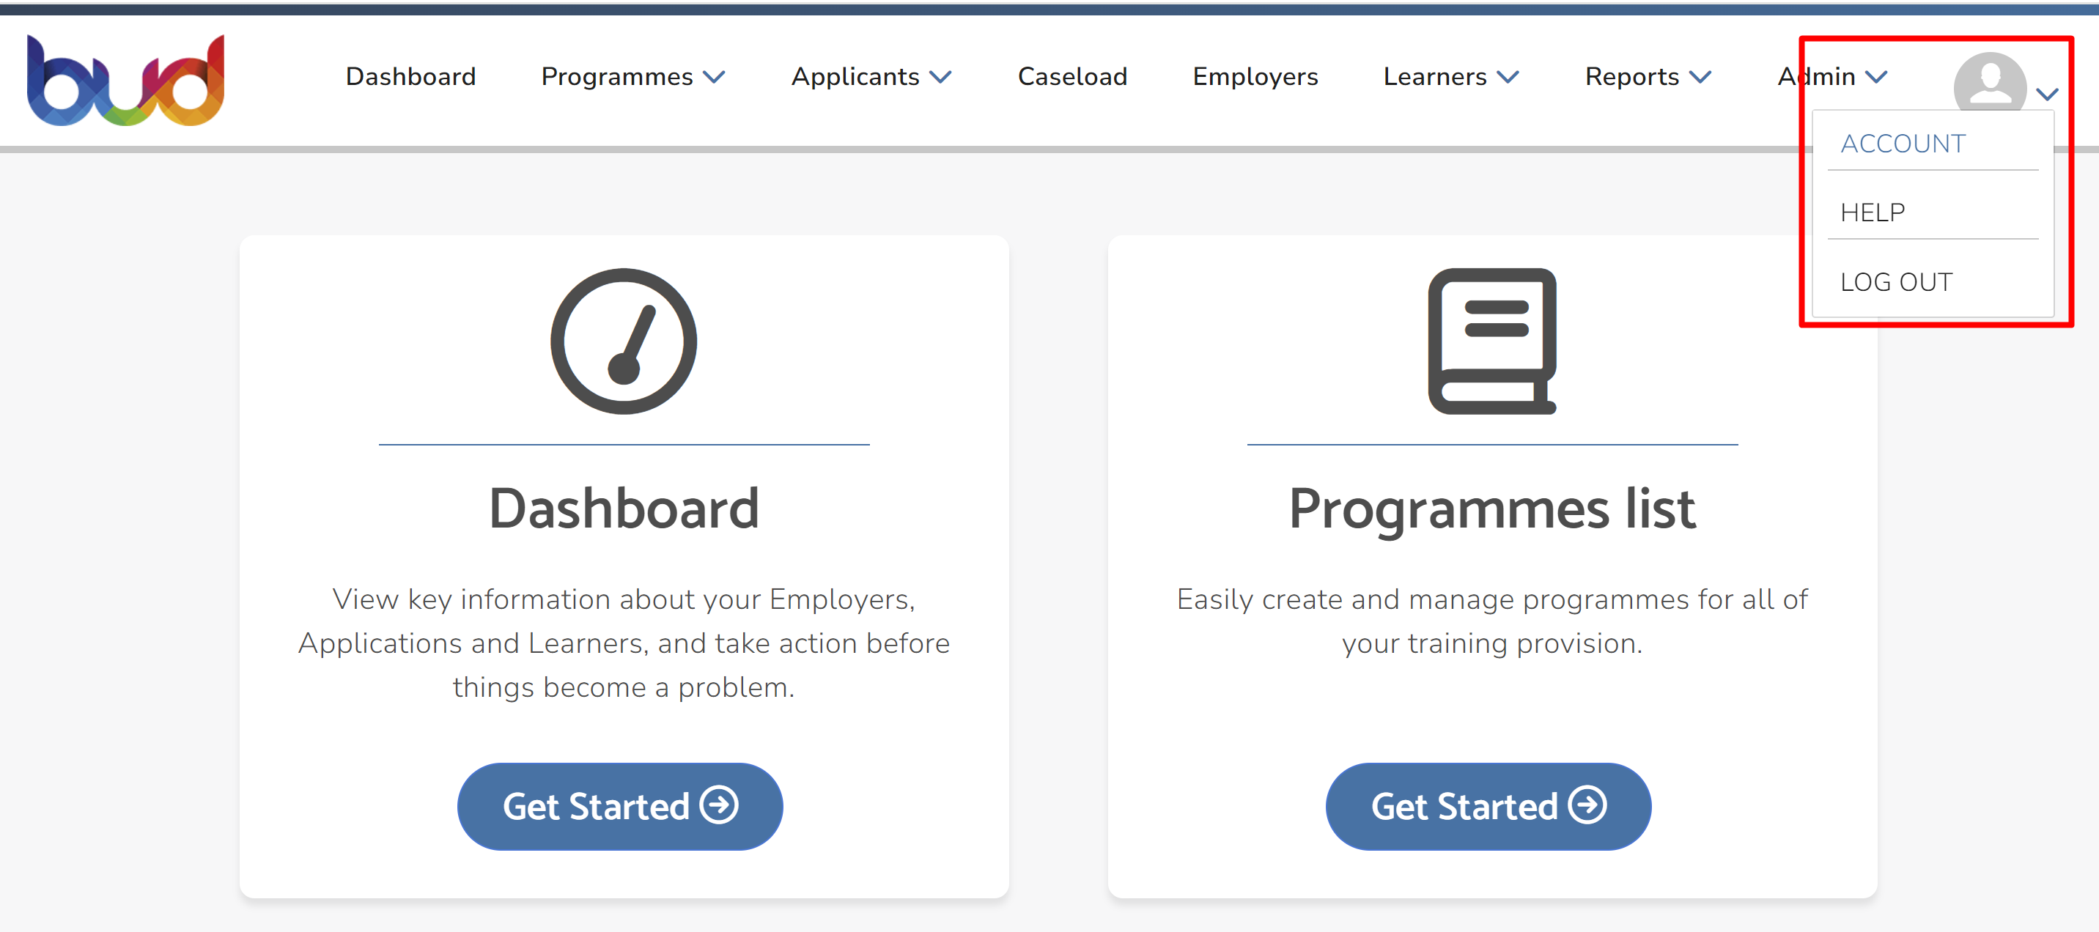2099x932 pixels.
Task: Click the dashboard gauge icon
Action: 624,341
